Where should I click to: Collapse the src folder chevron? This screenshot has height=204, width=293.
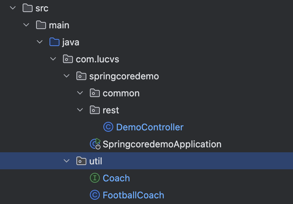click(13, 8)
